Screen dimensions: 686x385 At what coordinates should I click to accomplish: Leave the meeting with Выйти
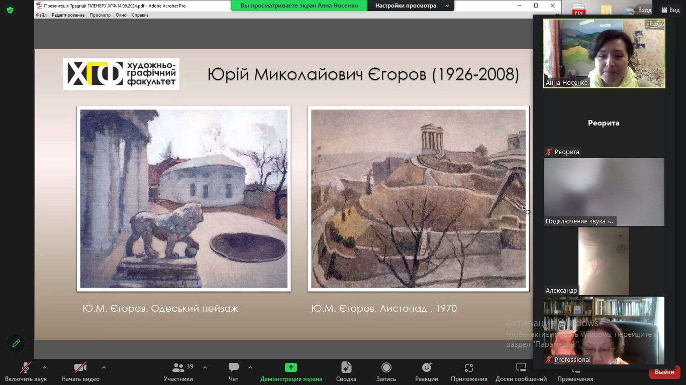click(x=664, y=372)
